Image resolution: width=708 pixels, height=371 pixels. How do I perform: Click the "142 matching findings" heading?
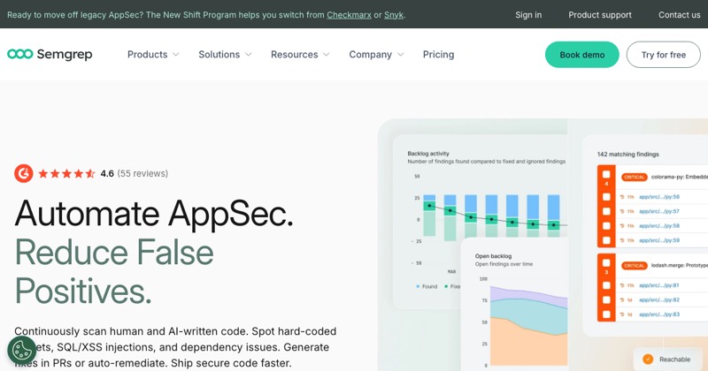pyautogui.click(x=628, y=155)
